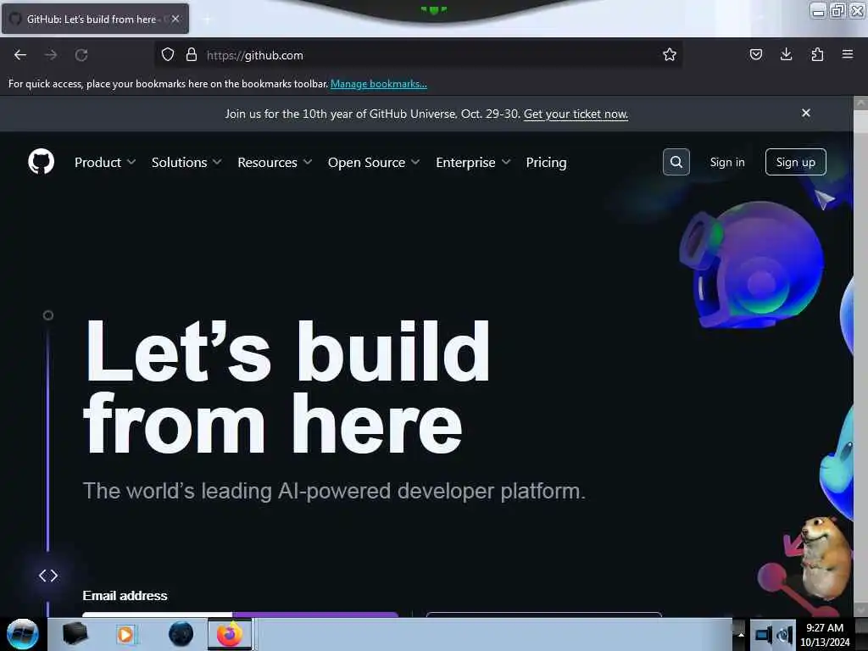Screen dimensions: 868x651
Task: Click the purple sign up button below Email
Action: click(315, 615)
